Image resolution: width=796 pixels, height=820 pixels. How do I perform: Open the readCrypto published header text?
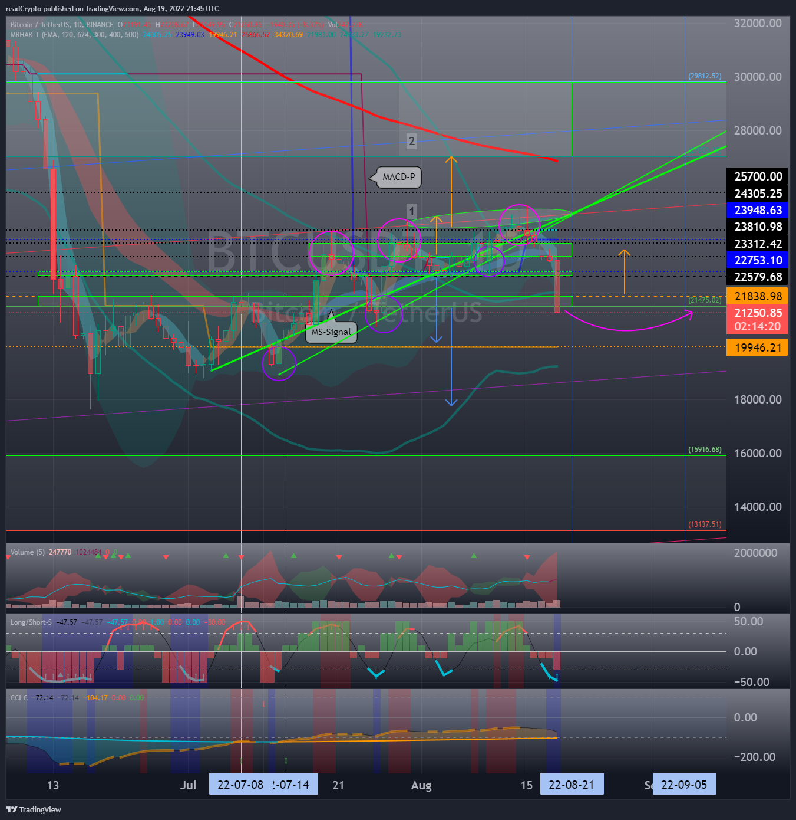[112, 9]
